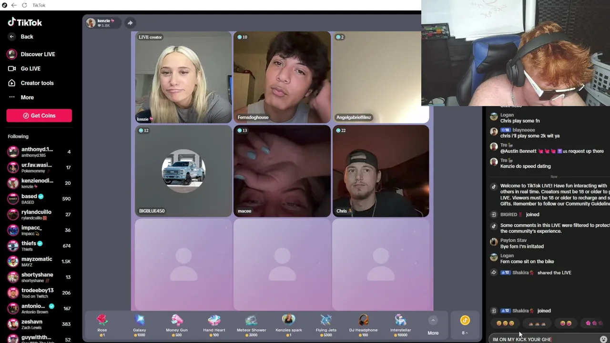The width and height of the screenshot is (610, 343).
Task: Open ur.fav.wasi... Pokemommy in Following
Action: 39,168
